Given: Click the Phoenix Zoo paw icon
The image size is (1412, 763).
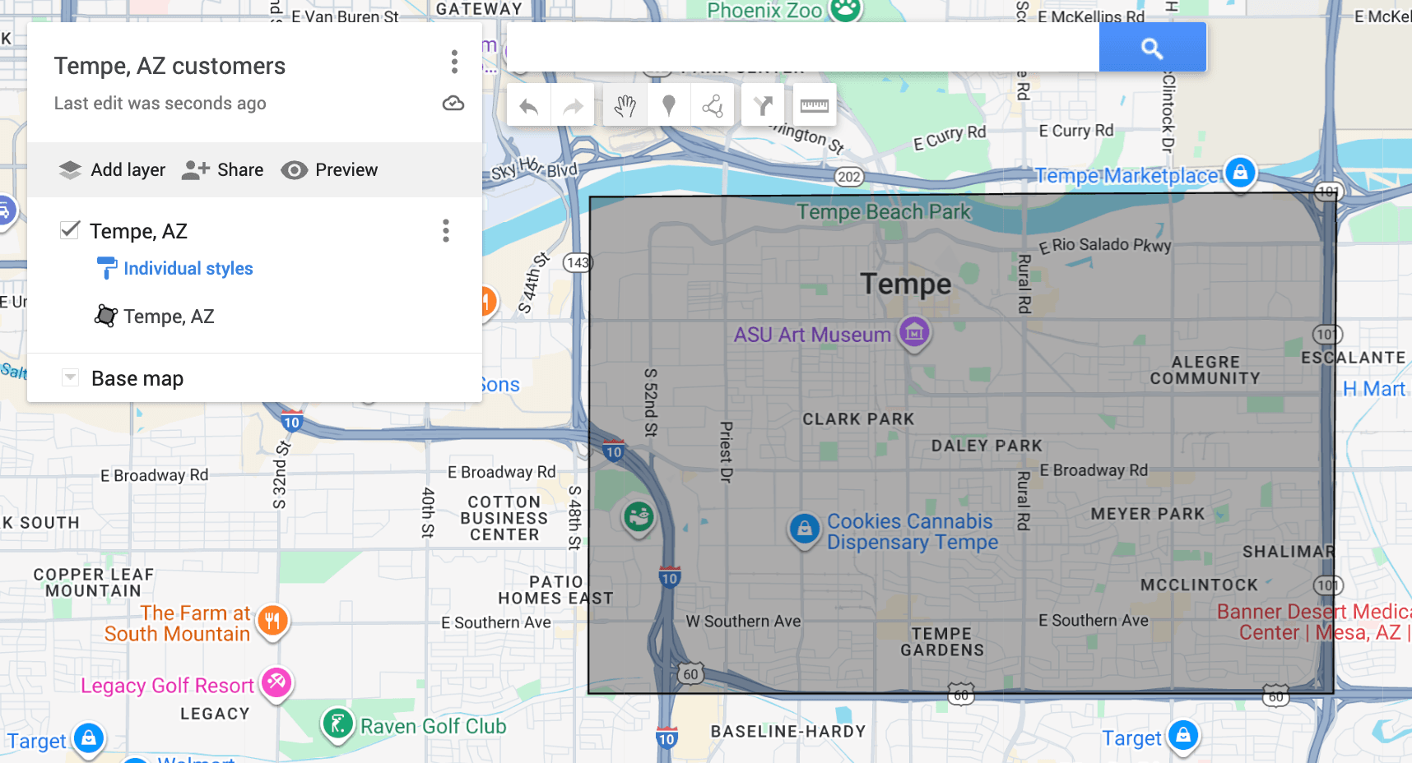Looking at the screenshot, I should coord(845,10).
